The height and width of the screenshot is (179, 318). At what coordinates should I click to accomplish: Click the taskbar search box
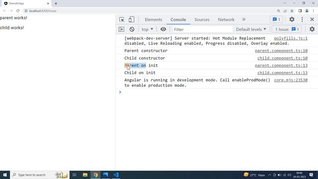pyautogui.click(x=40, y=175)
